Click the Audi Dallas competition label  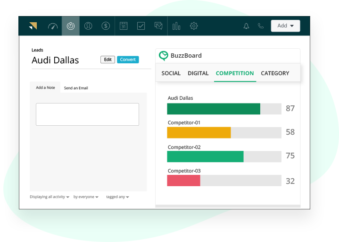click(x=180, y=98)
